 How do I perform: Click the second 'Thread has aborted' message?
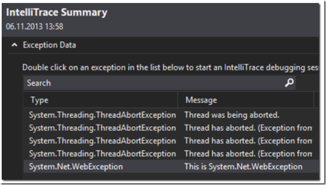(248, 141)
